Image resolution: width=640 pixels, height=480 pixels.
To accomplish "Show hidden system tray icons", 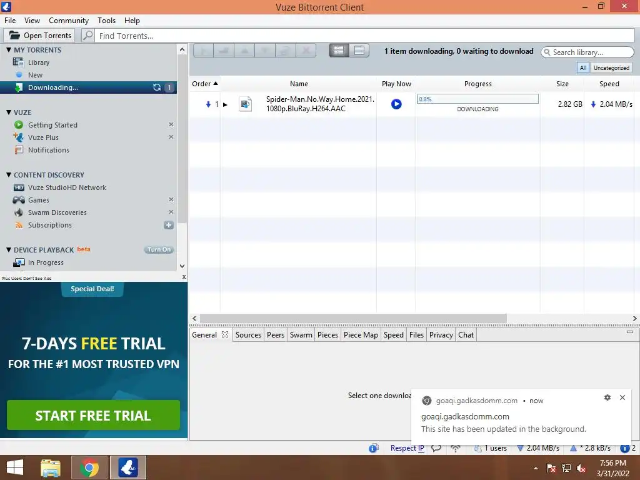I will (x=536, y=468).
